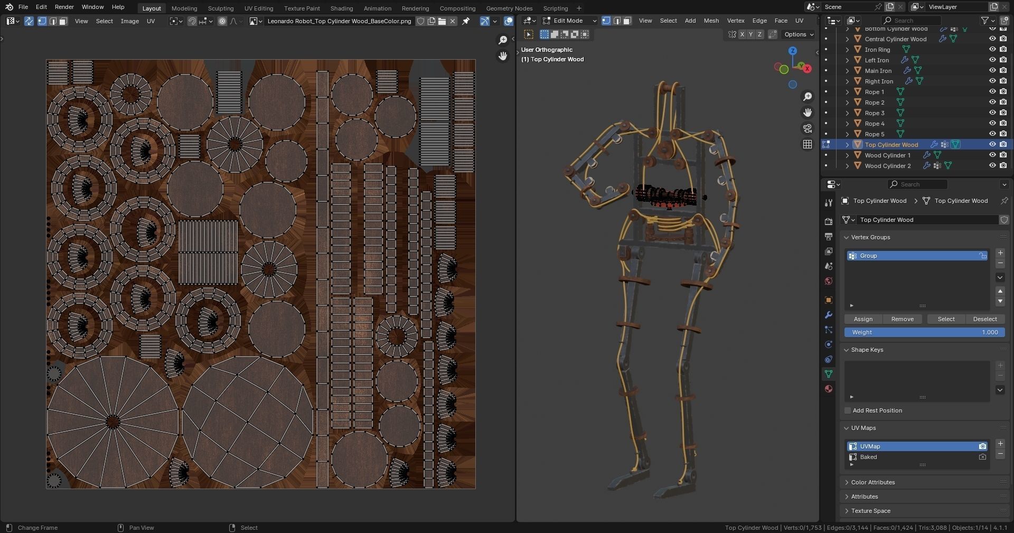Open viewport Options dropdown

click(x=799, y=34)
